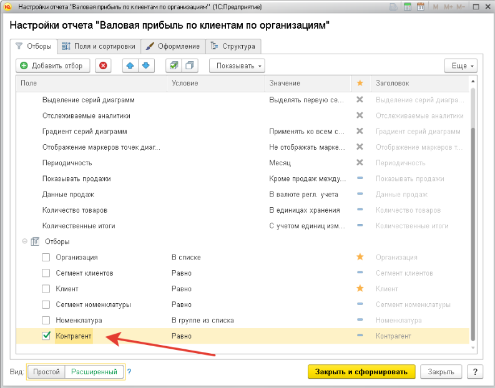Image resolution: width=495 pixels, height=388 pixels.
Task: Move filter up with the up arrow
Action: pyautogui.click(x=131, y=65)
